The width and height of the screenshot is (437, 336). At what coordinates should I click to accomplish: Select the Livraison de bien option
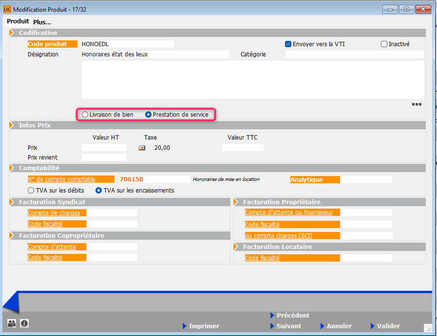pos(85,115)
